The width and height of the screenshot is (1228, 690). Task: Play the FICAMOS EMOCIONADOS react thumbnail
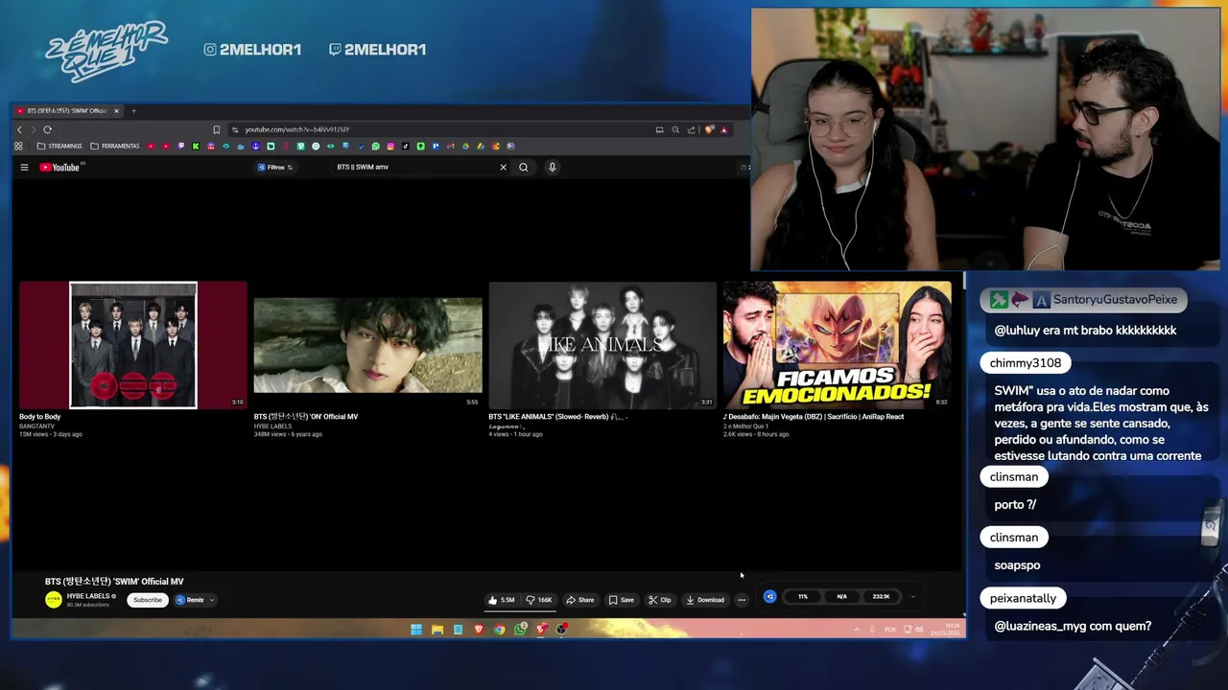coord(838,345)
